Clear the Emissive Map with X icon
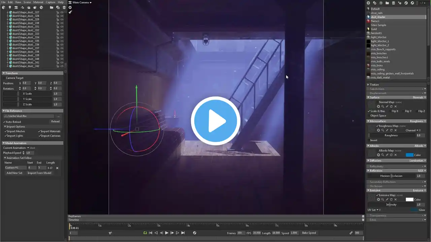The width and height of the screenshot is (431, 242). [x=396, y=200]
